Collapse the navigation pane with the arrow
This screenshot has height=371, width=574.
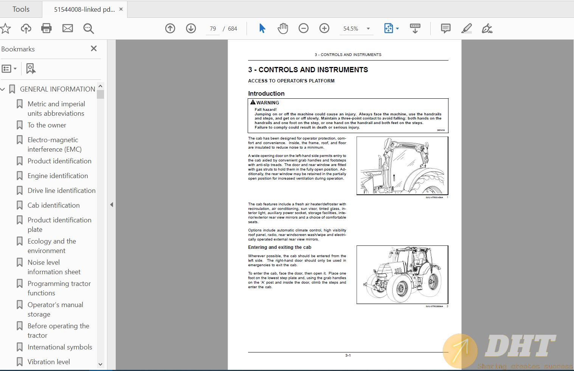tap(112, 205)
